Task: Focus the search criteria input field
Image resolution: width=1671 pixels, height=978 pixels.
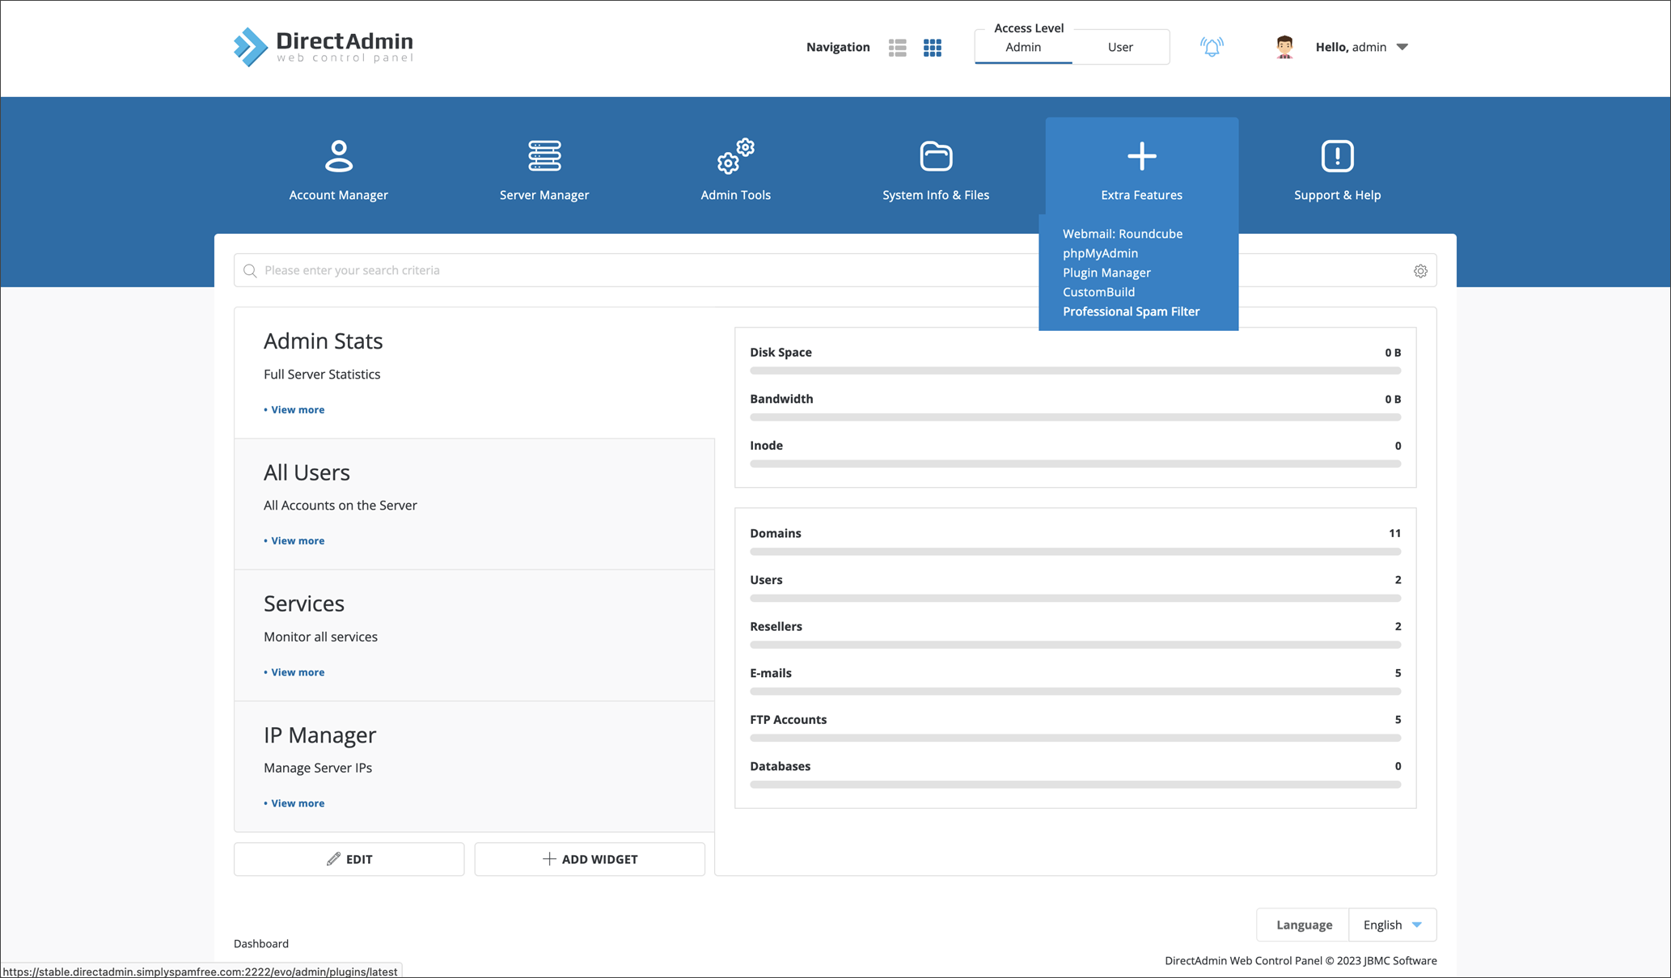Action: tap(833, 270)
